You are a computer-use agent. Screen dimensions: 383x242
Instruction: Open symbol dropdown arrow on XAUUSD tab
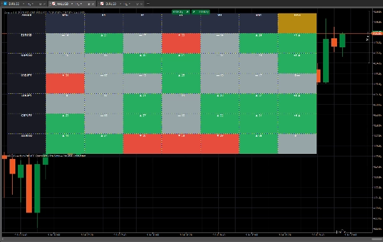tap(72, 4)
